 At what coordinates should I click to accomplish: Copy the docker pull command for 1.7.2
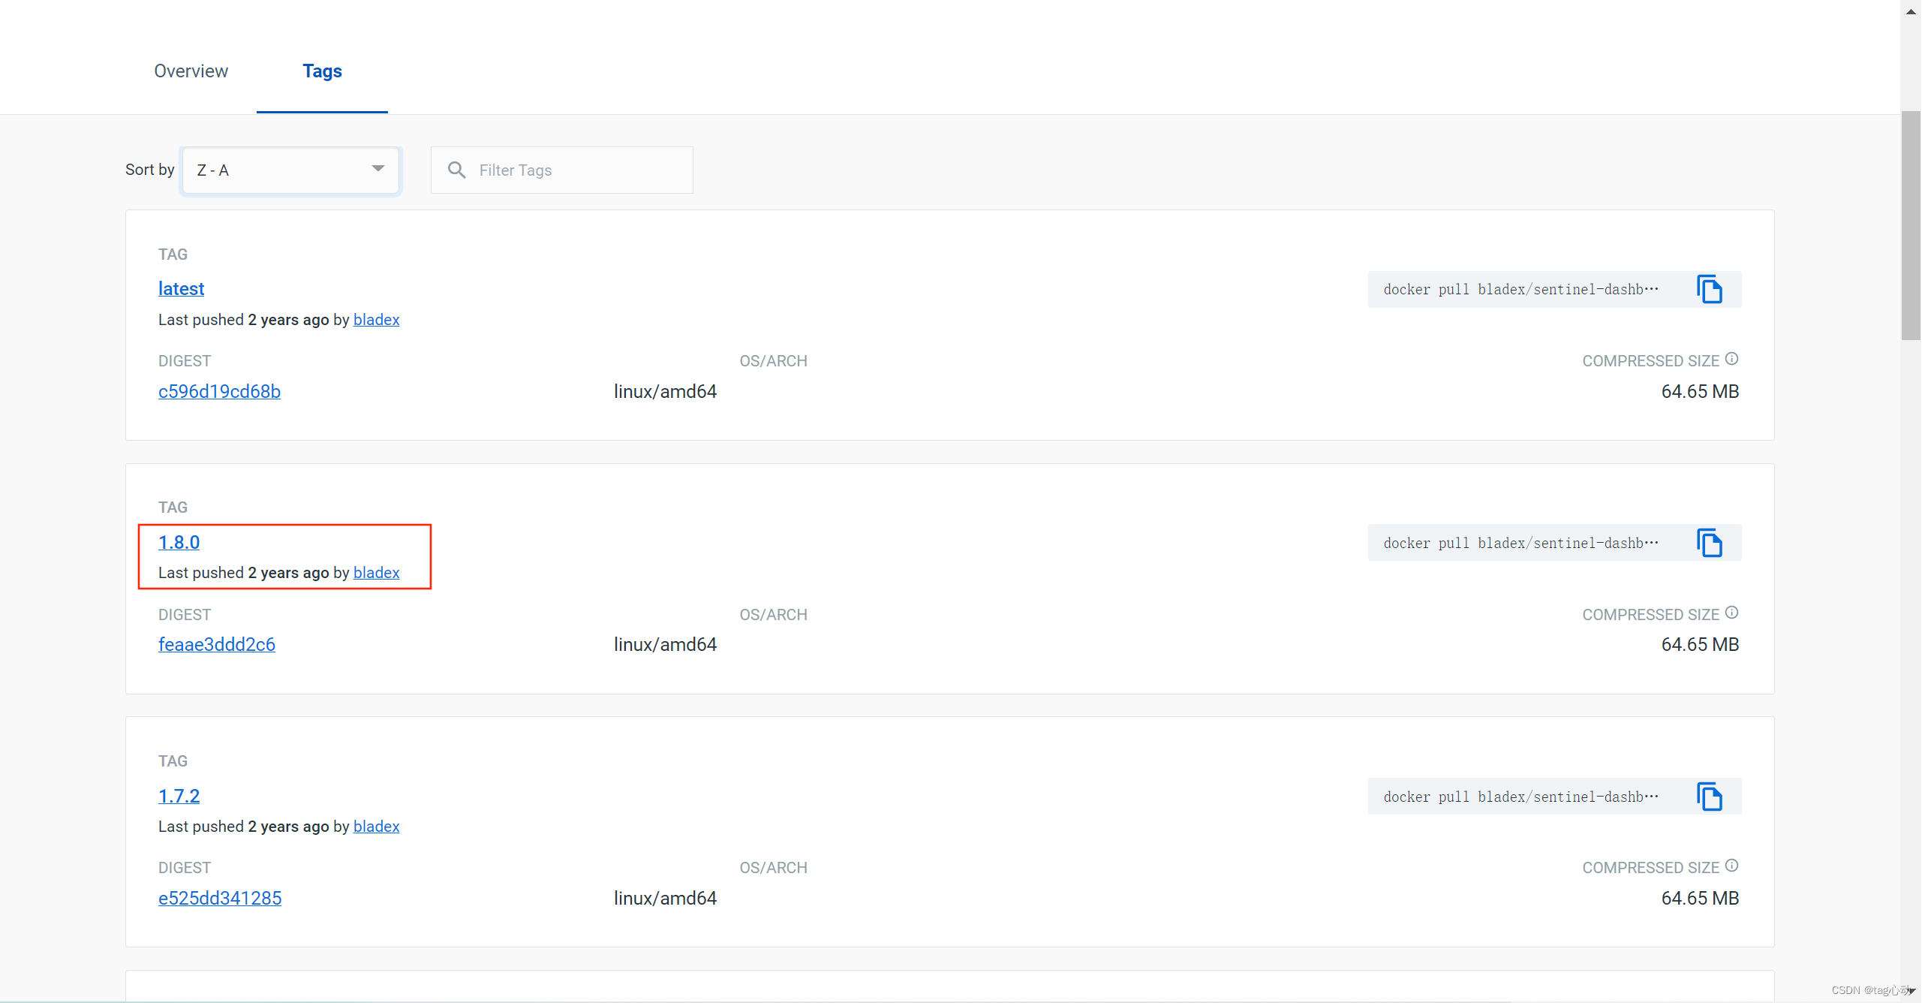point(1710,796)
